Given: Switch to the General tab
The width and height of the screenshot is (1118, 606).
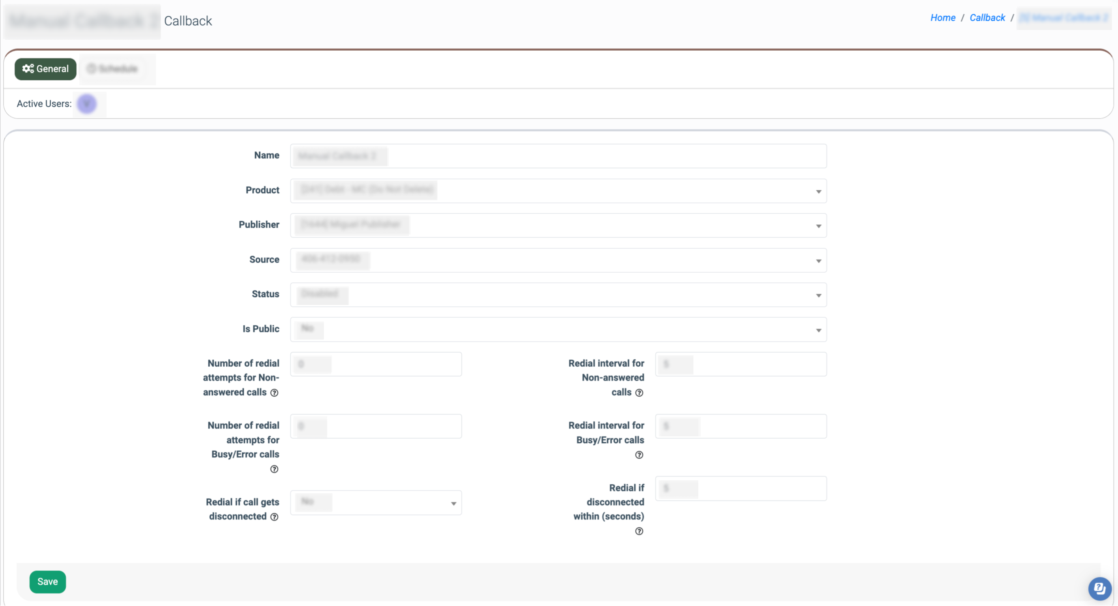Looking at the screenshot, I should [45, 69].
